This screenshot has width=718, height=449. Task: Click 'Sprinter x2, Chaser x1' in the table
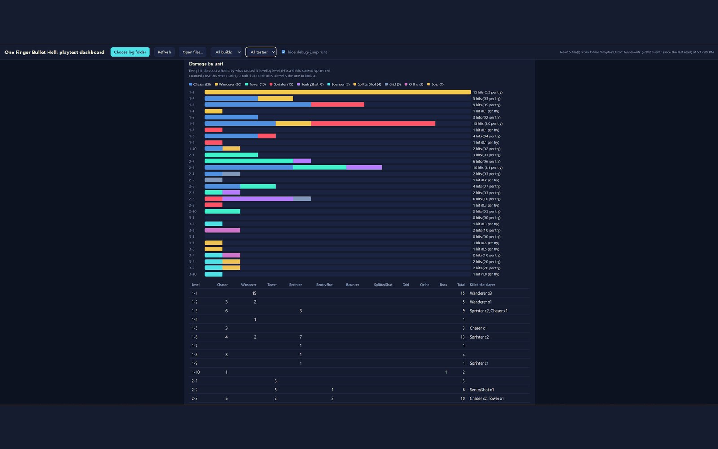(x=489, y=311)
